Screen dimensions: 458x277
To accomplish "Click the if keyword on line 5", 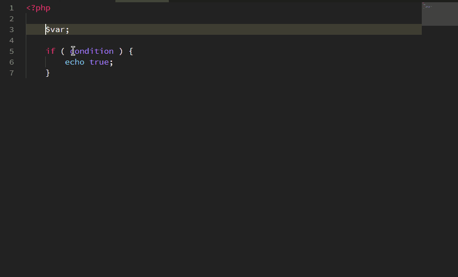I will (x=50, y=51).
